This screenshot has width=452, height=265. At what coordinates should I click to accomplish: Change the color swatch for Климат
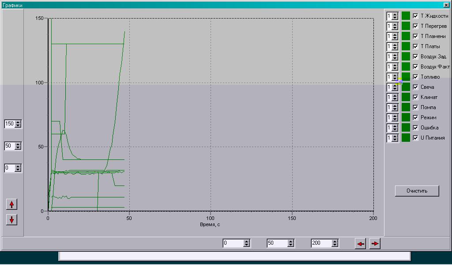(x=406, y=97)
